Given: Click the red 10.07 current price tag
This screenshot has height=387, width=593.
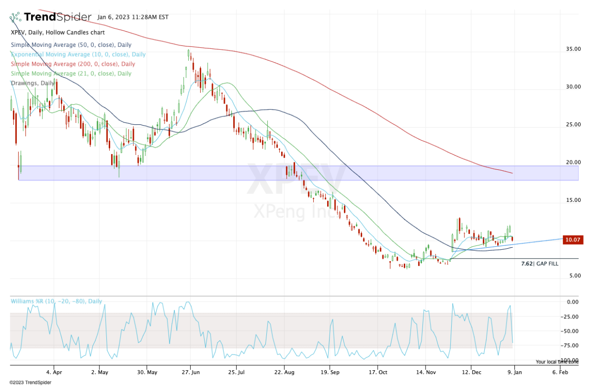Looking at the screenshot, I should pos(572,240).
